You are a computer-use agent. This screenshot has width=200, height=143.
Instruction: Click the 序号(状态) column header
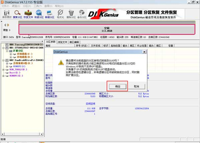point(82,46)
